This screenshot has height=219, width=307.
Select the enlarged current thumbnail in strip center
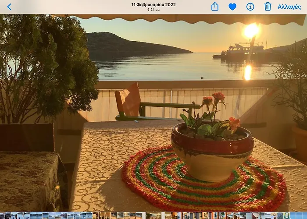click(x=153, y=215)
